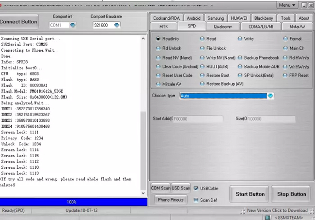
Task: Select the Rd Unlock radio option
Action: 158,48
